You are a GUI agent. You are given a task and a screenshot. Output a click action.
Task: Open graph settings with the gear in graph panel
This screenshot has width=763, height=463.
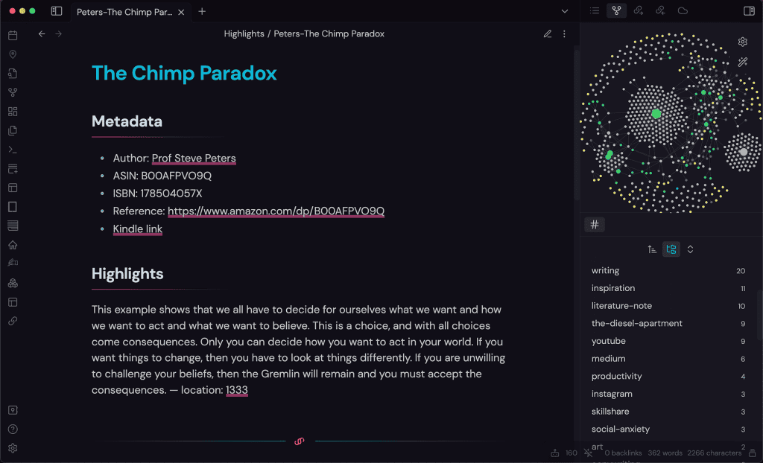(742, 42)
